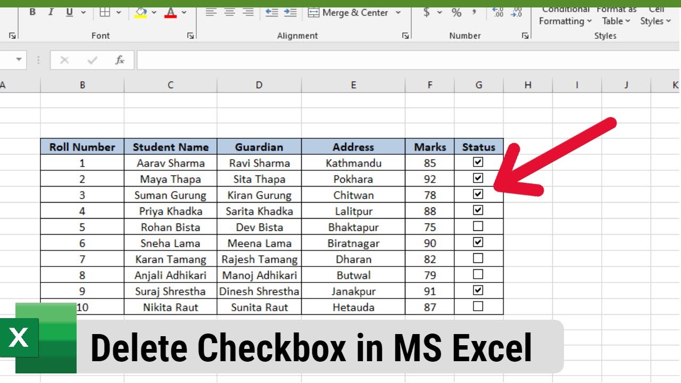Select the cell containing Biratnagar

pyautogui.click(x=353, y=243)
